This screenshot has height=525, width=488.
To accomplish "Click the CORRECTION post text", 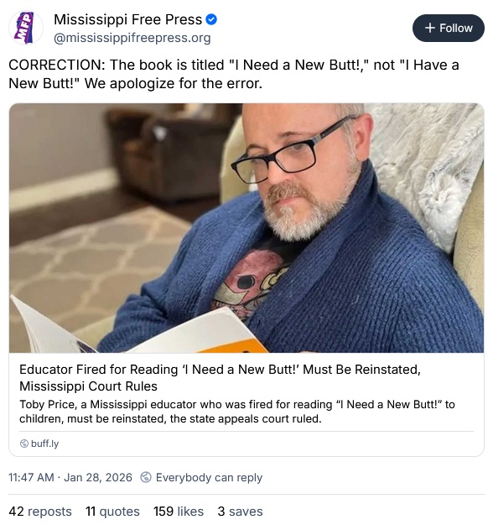I will coord(234,74).
